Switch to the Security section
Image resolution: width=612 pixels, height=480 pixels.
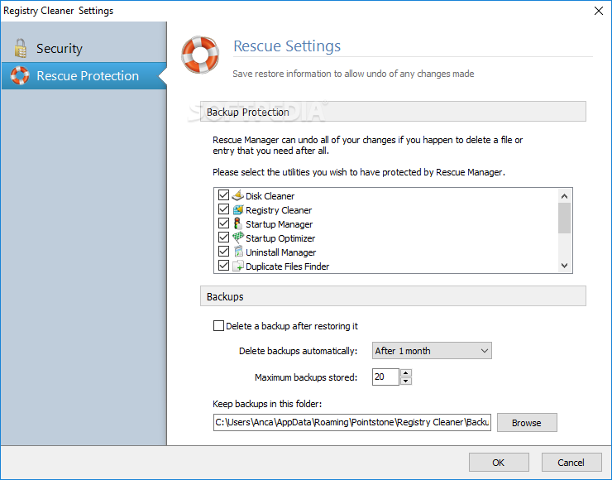[84, 49]
